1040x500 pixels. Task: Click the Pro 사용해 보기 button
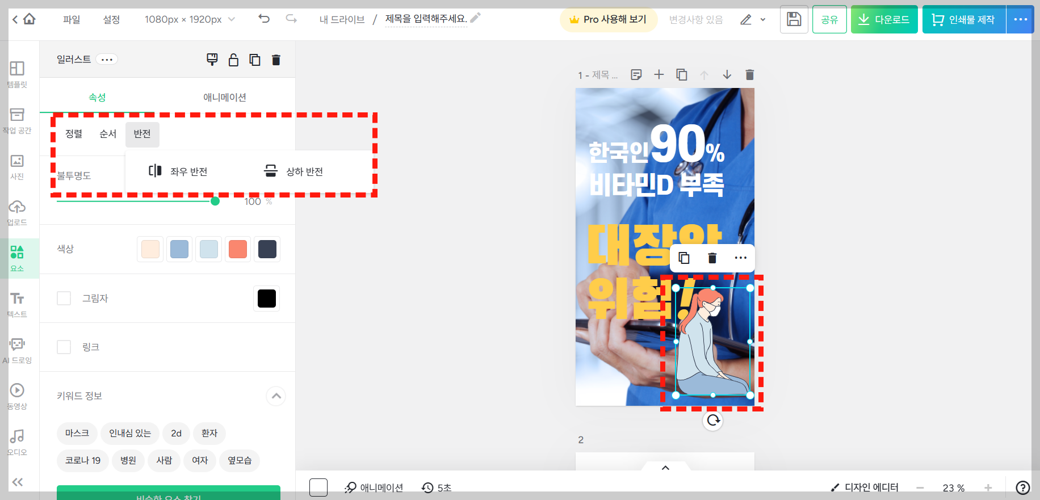point(608,19)
